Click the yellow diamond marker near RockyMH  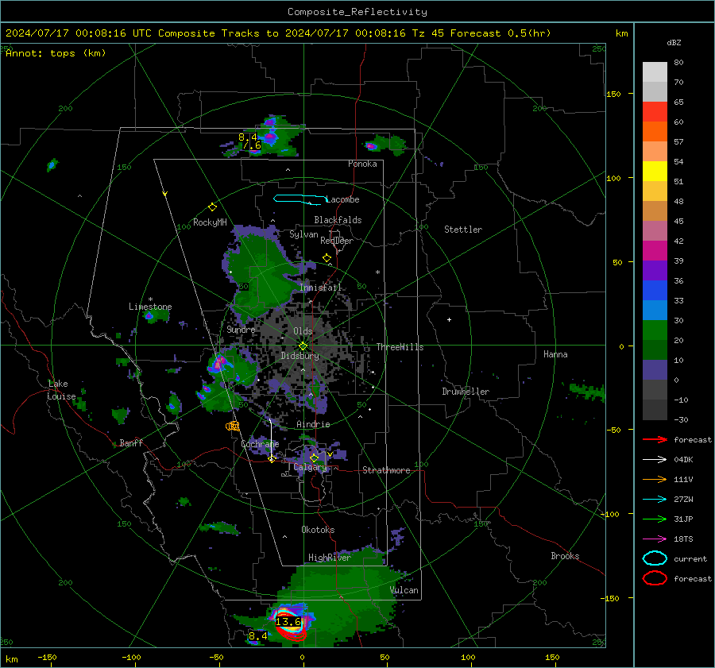click(x=212, y=207)
